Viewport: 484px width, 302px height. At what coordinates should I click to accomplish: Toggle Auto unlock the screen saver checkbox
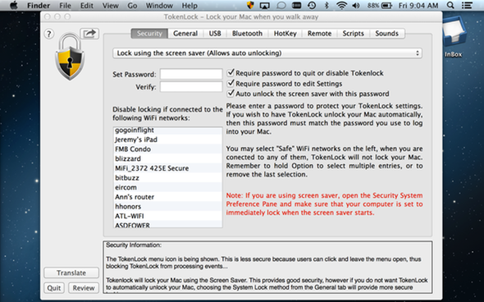pos(231,94)
